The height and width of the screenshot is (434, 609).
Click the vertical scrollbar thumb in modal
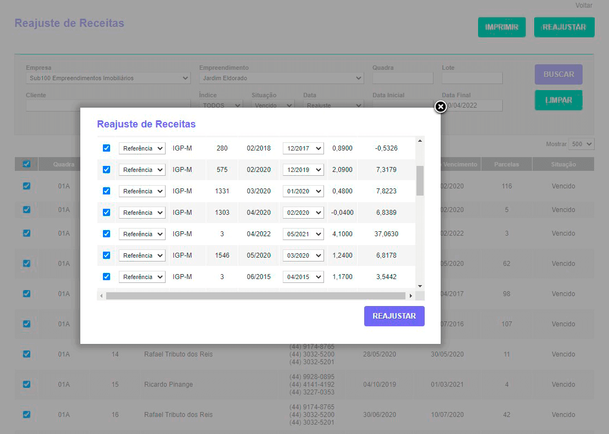[x=420, y=180]
